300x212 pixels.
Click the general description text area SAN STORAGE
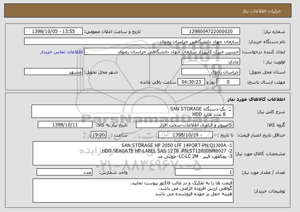(132, 111)
